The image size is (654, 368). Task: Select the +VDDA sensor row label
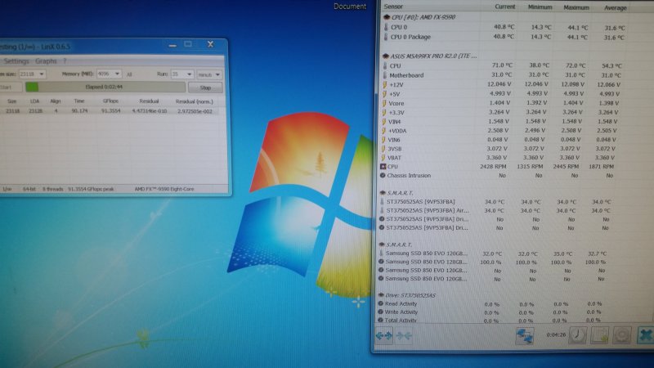pyautogui.click(x=397, y=131)
